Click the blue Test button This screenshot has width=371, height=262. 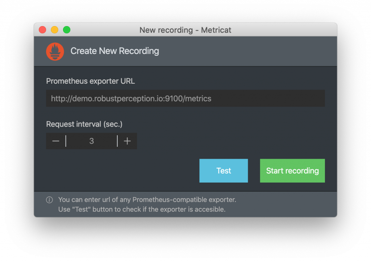point(224,171)
